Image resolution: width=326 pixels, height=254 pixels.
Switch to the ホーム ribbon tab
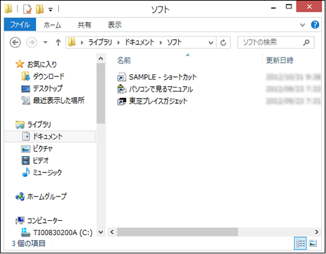pyautogui.click(x=52, y=25)
